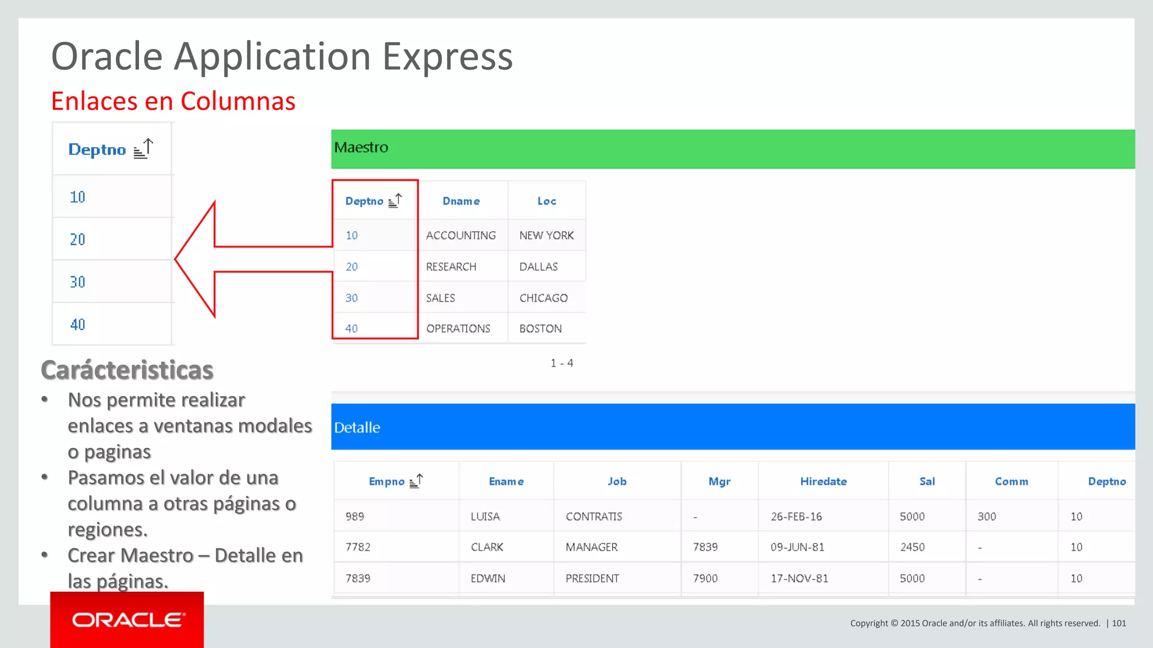Select the CONTRATIS job cell
This screenshot has height=648, width=1153.
tap(594, 516)
